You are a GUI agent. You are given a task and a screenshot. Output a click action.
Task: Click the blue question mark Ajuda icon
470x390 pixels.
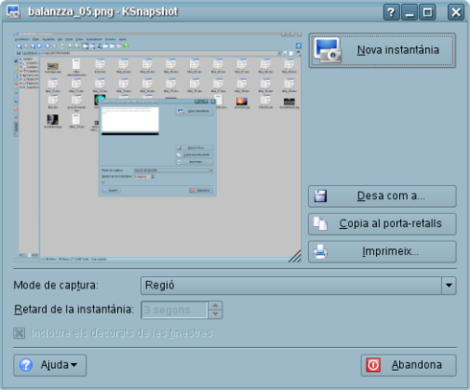[x=26, y=365]
